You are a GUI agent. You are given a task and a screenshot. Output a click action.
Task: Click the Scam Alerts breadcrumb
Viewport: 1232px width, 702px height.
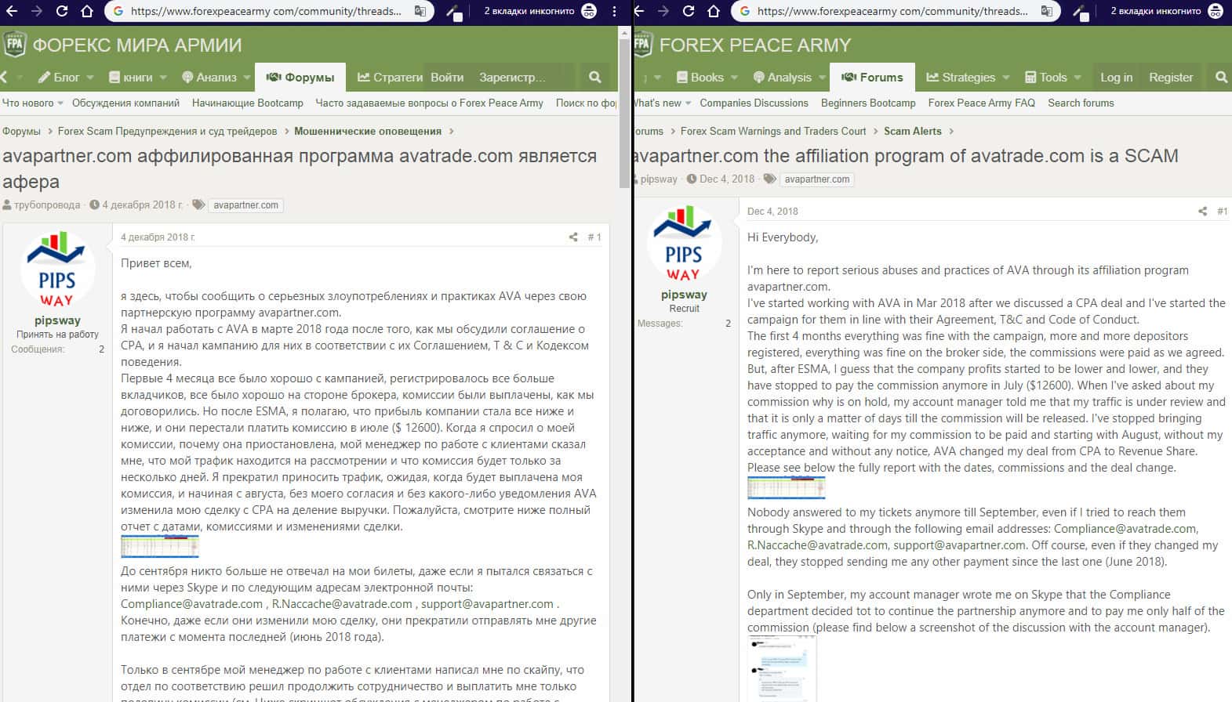[x=912, y=132]
